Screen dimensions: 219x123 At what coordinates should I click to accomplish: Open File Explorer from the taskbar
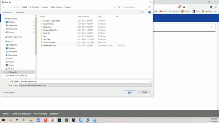tap(31, 120)
